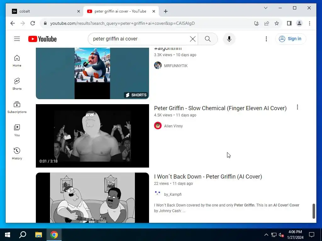322x241 pixels.
Task: Click the 4.5K views text
Action: click(163, 115)
